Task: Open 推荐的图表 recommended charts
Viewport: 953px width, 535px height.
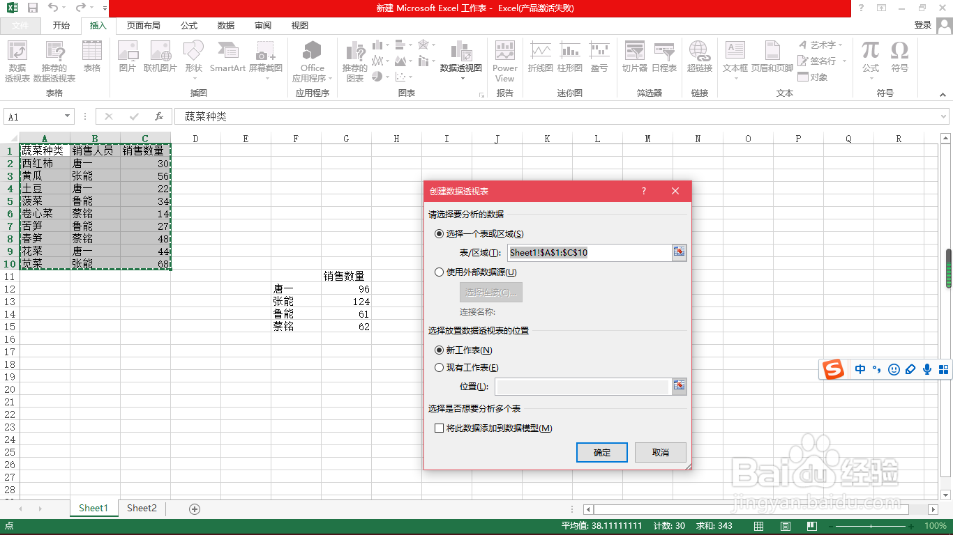Action: [x=355, y=61]
